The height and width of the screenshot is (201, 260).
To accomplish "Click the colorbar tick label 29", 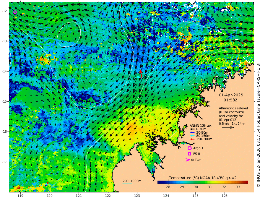I will tap(182, 187).
